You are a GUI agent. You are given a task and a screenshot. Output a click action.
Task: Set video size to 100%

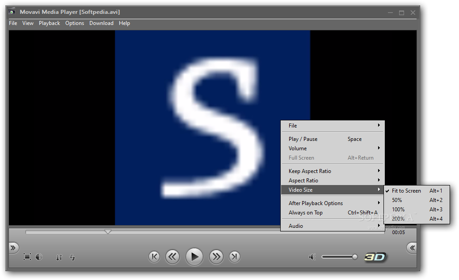(417, 210)
